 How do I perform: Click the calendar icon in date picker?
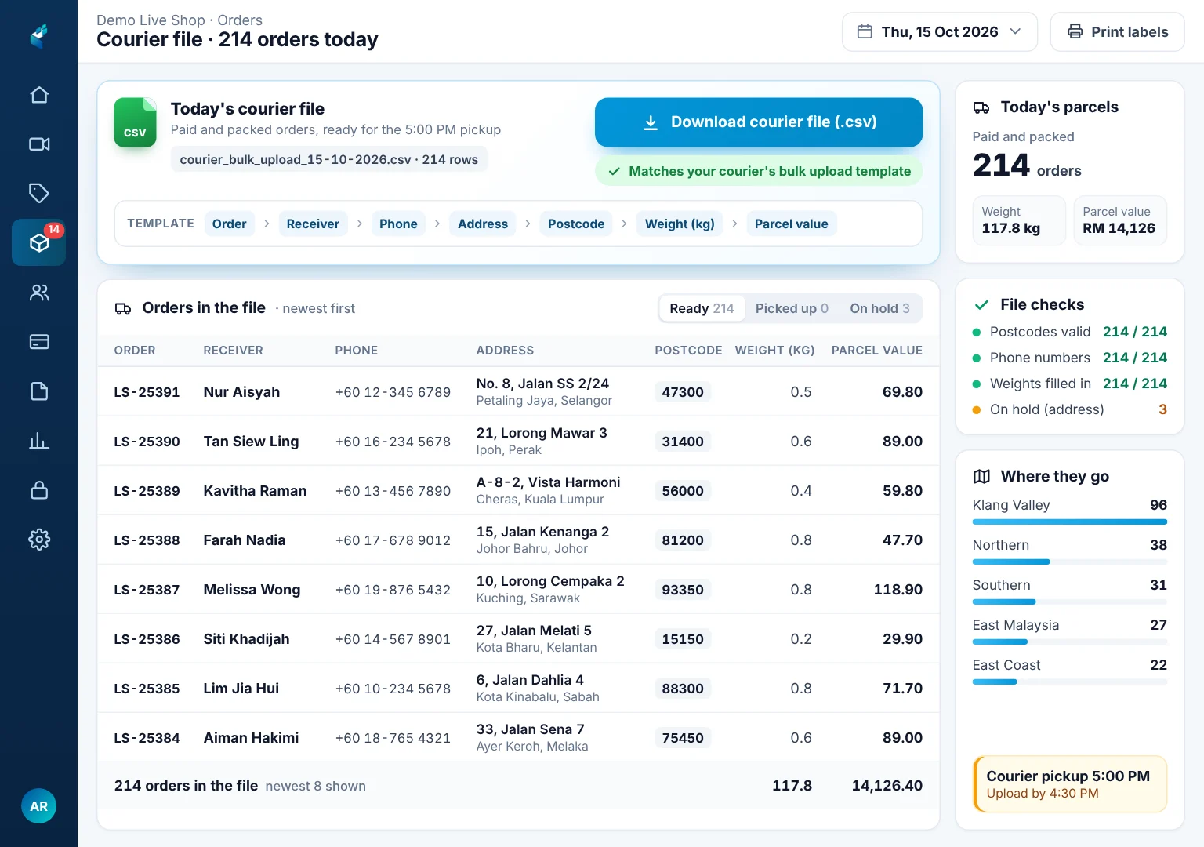[865, 32]
